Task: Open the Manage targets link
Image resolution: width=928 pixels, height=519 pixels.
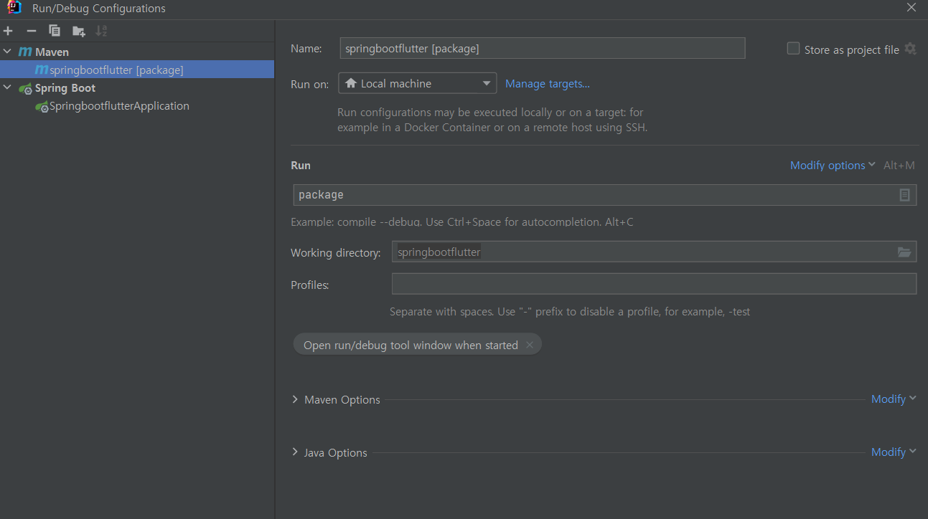Action: point(548,83)
